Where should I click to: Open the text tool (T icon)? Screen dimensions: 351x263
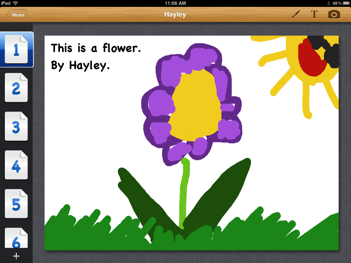tap(314, 14)
